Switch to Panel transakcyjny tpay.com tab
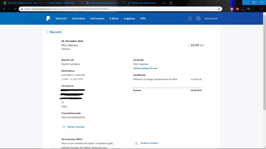This screenshot has width=266, height=149. pos(105,3)
